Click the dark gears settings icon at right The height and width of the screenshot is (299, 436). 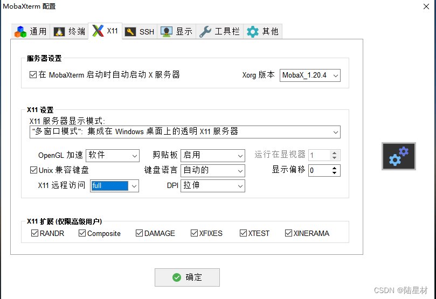(x=399, y=156)
